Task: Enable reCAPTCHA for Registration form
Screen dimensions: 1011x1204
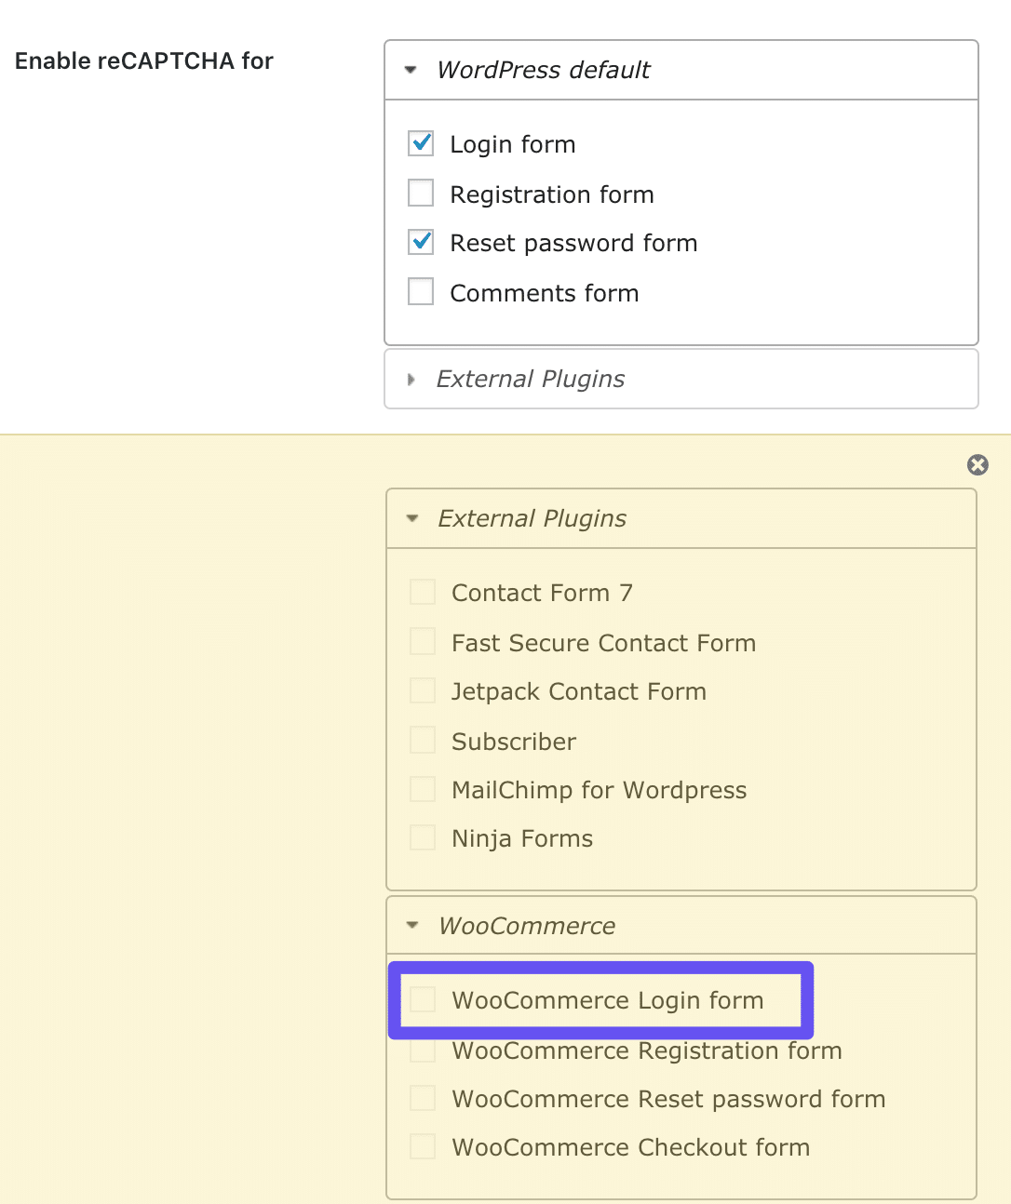Action: tap(420, 193)
